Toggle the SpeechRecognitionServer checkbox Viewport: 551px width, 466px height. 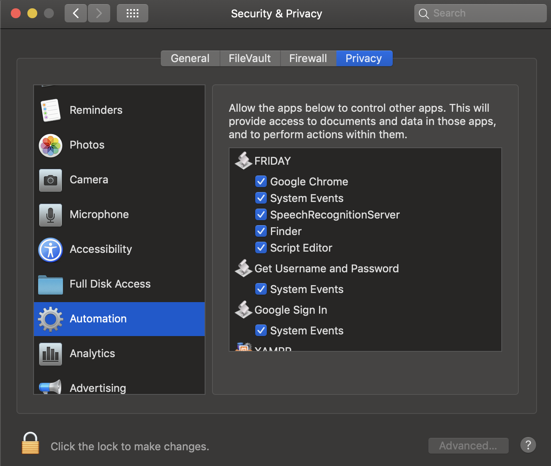coord(261,214)
